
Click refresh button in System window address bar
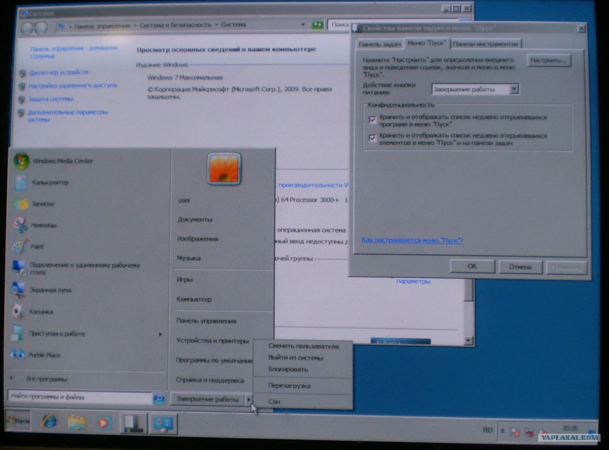point(317,25)
